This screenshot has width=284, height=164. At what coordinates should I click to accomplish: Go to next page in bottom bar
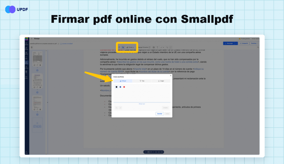(153, 152)
